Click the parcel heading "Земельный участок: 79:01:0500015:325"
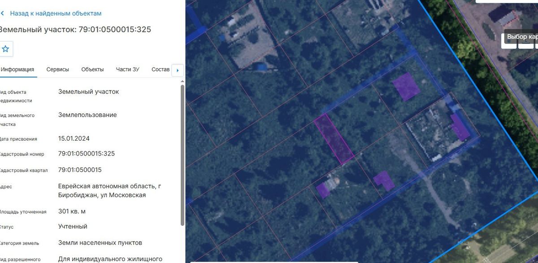Image resolution: width=538 pixels, height=263 pixels. pos(75,30)
